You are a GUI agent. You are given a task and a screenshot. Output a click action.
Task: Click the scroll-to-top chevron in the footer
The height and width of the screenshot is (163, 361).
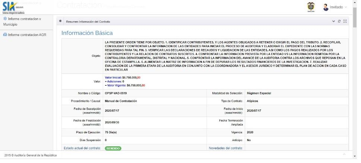click(x=344, y=154)
